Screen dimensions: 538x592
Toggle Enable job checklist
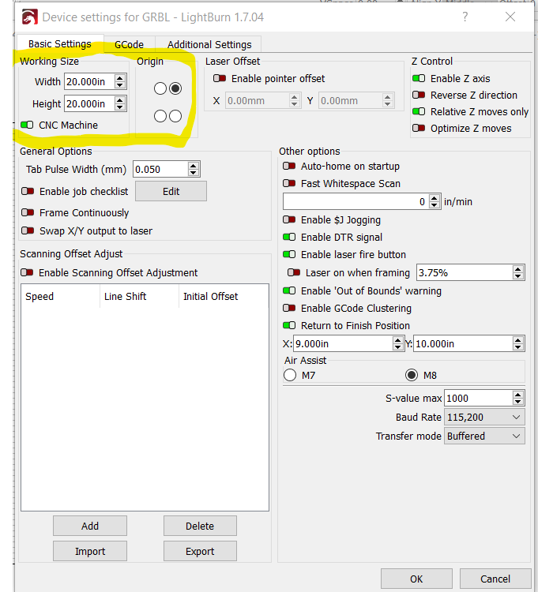pyautogui.click(x=28, y=192)
